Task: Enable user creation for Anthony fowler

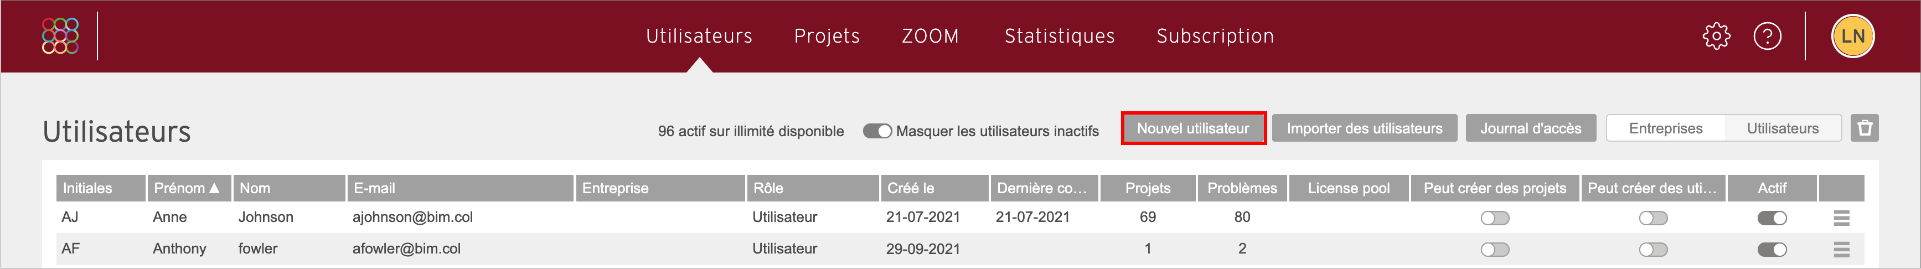Action: coord(1653,250)
